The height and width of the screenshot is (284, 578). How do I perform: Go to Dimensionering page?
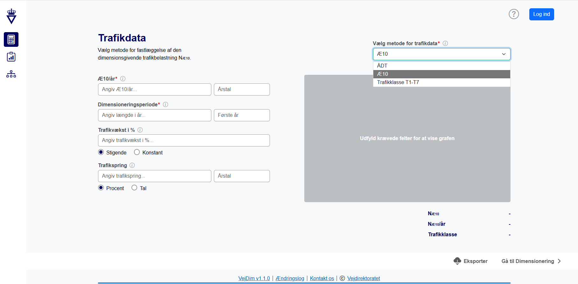pos(531,261)
